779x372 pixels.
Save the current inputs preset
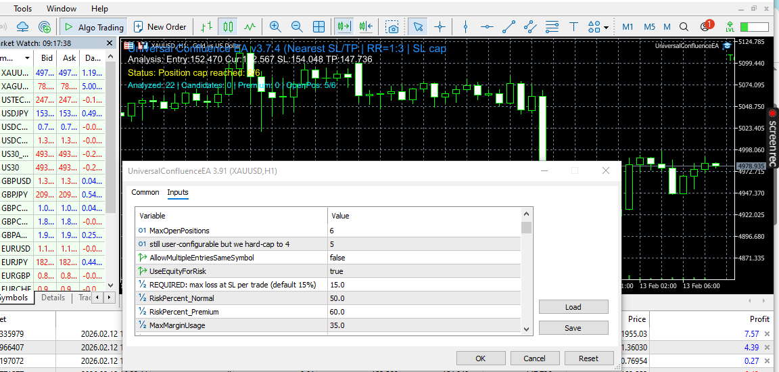click(573, 328)
